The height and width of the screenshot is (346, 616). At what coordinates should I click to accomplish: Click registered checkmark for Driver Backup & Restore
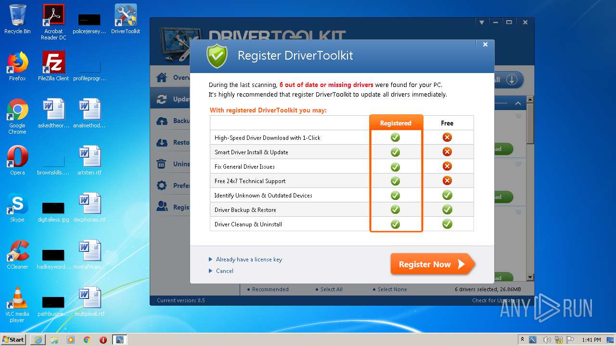point(395,210)
